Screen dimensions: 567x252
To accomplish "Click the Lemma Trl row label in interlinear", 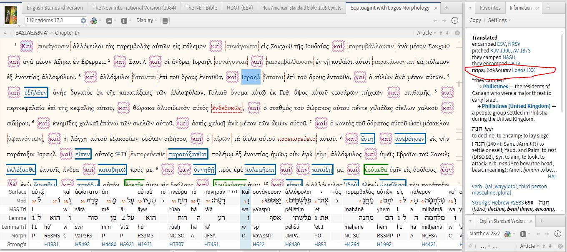I will coord(14,227).
